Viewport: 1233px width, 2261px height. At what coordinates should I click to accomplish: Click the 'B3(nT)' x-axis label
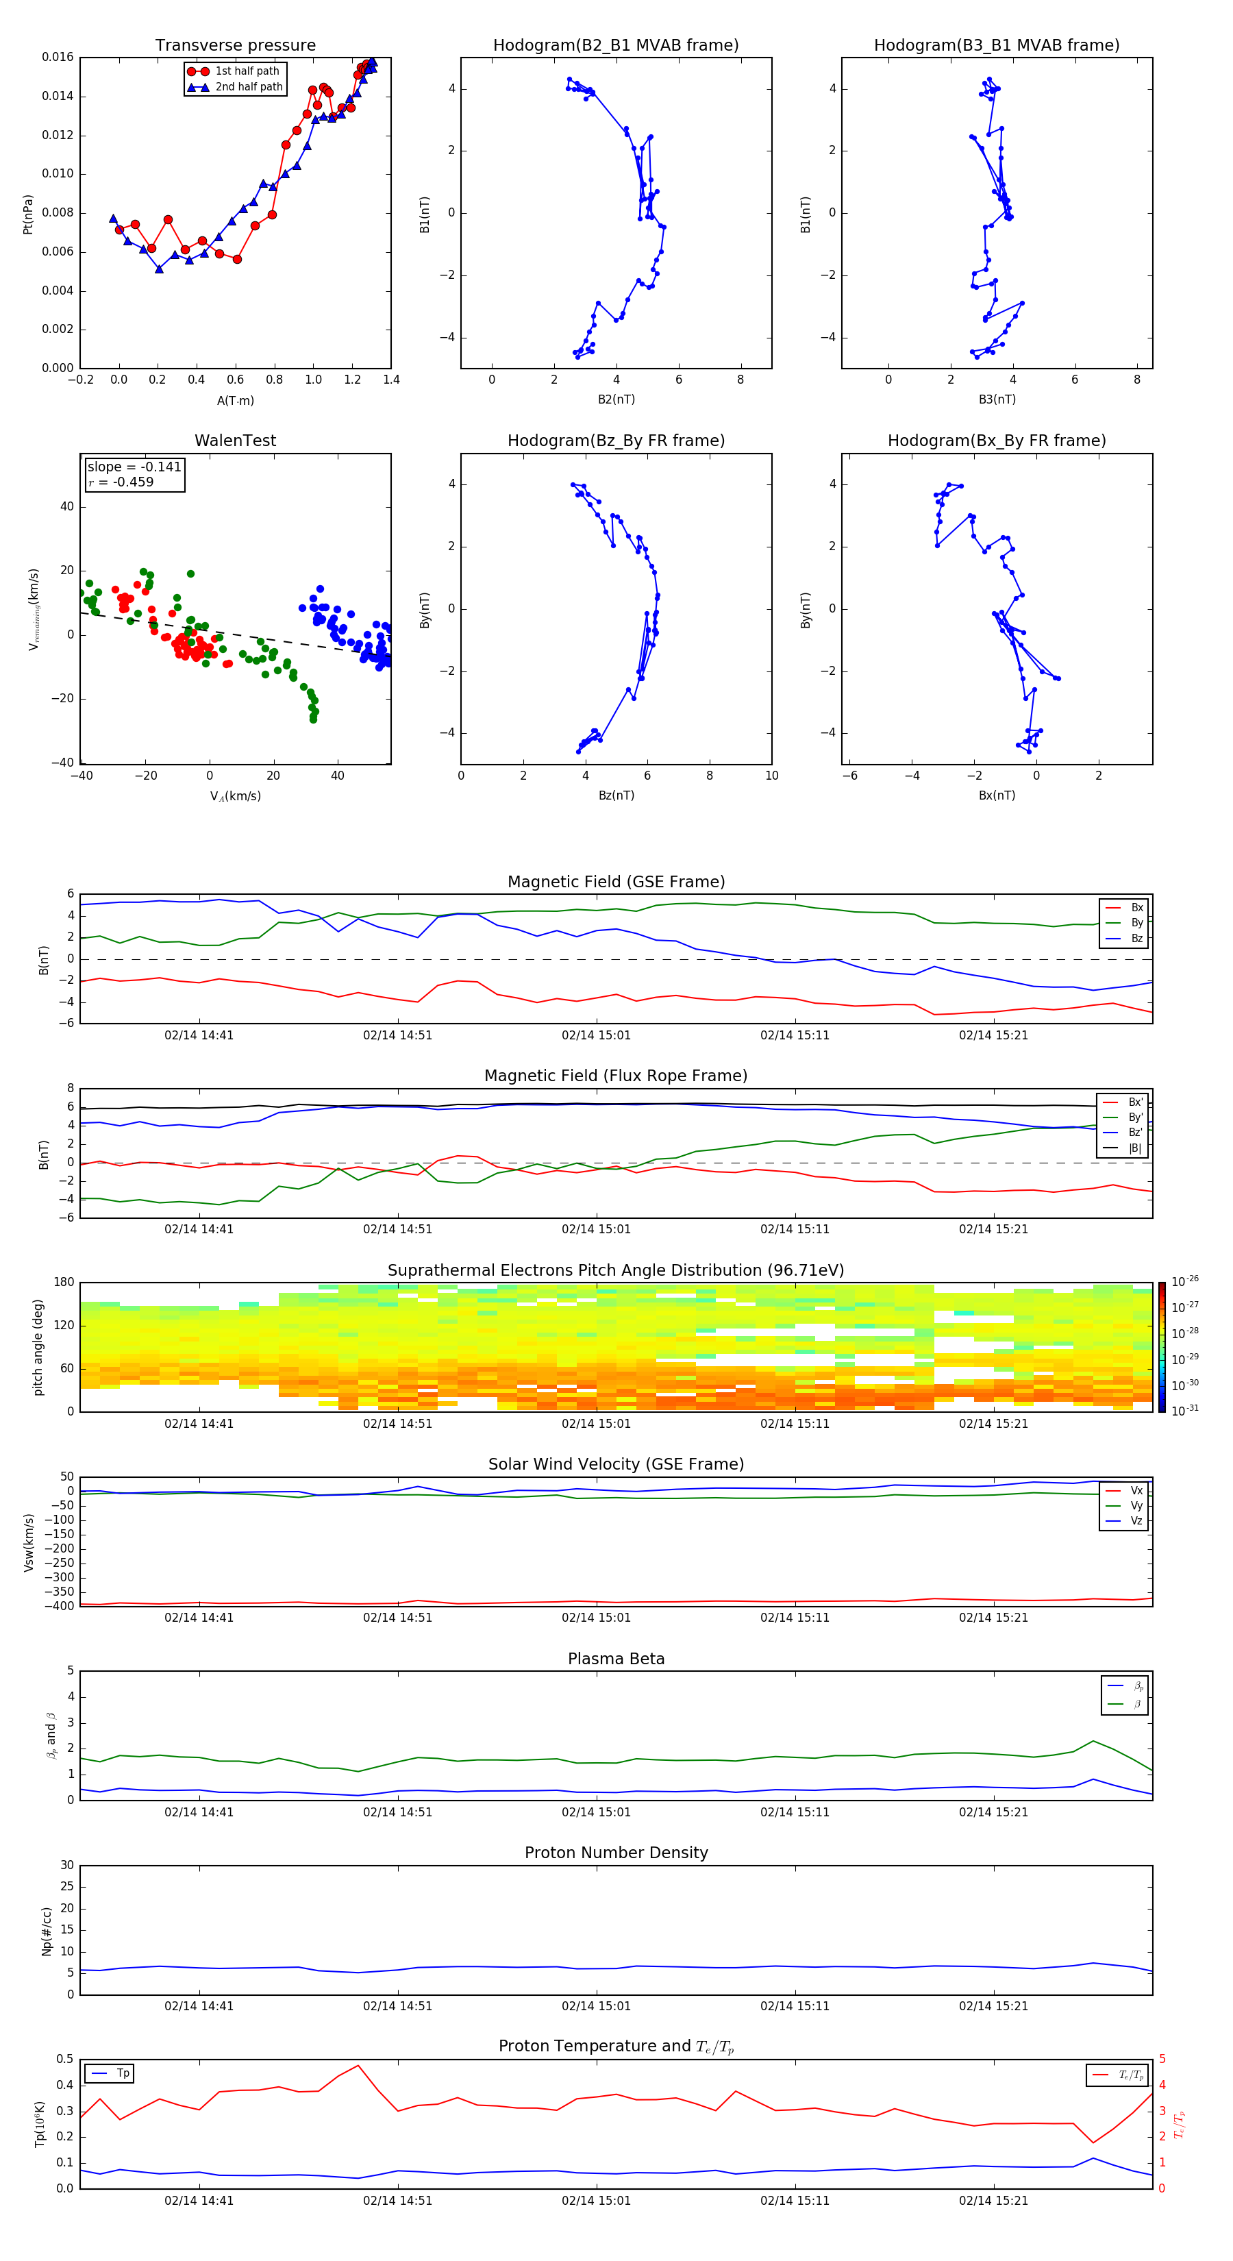pos(997,399)
